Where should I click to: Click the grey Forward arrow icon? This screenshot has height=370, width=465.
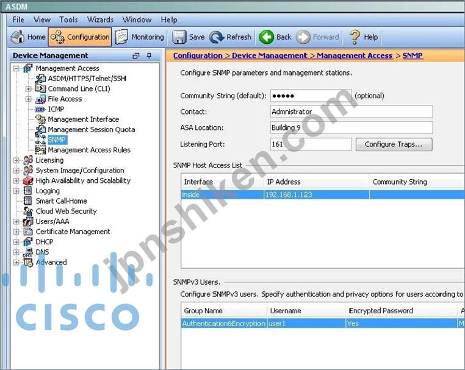(x=303, y=37)
